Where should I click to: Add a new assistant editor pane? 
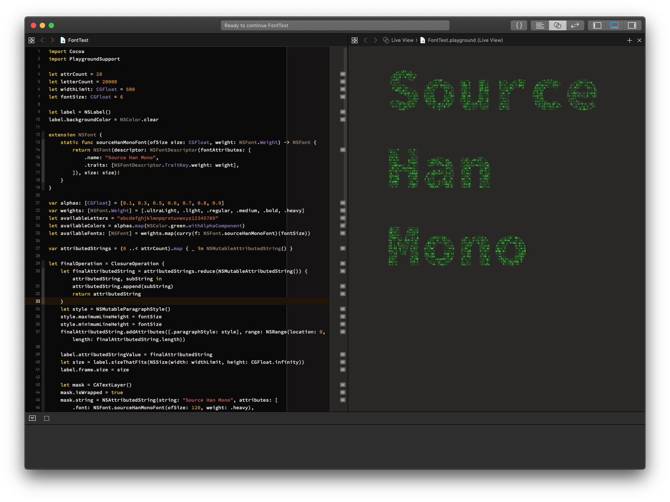629,40
